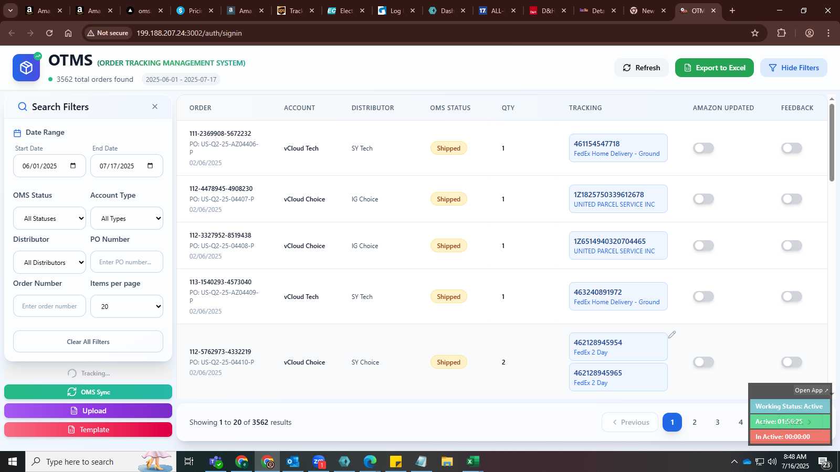Click the Refresh button
The width and height of the screenshot is (840, 472).
pos(641,68)
